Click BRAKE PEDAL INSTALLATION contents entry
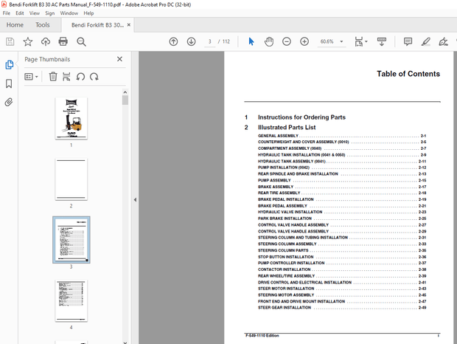 342,199
